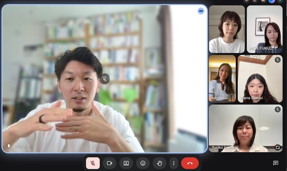Click the muted mic icon on Yuriko Izutani's tile
The image size is (287, 171).
point(277,109)
